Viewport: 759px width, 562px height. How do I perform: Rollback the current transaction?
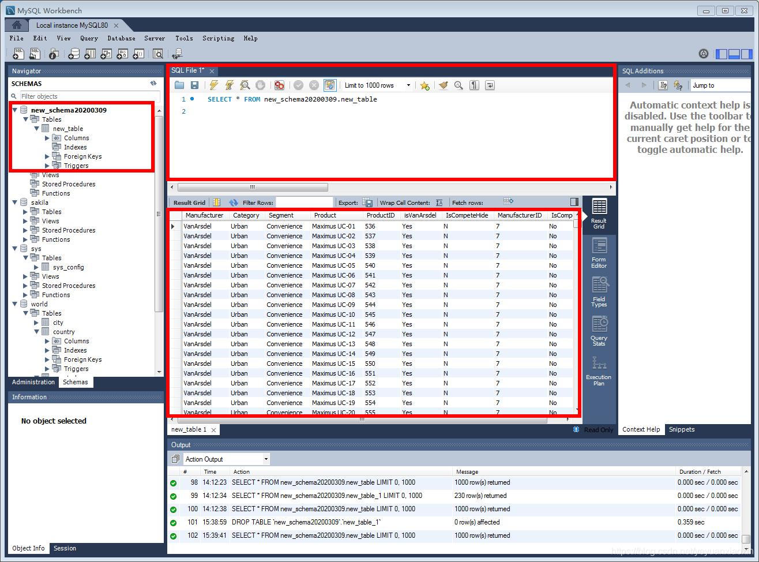(314, 85)
